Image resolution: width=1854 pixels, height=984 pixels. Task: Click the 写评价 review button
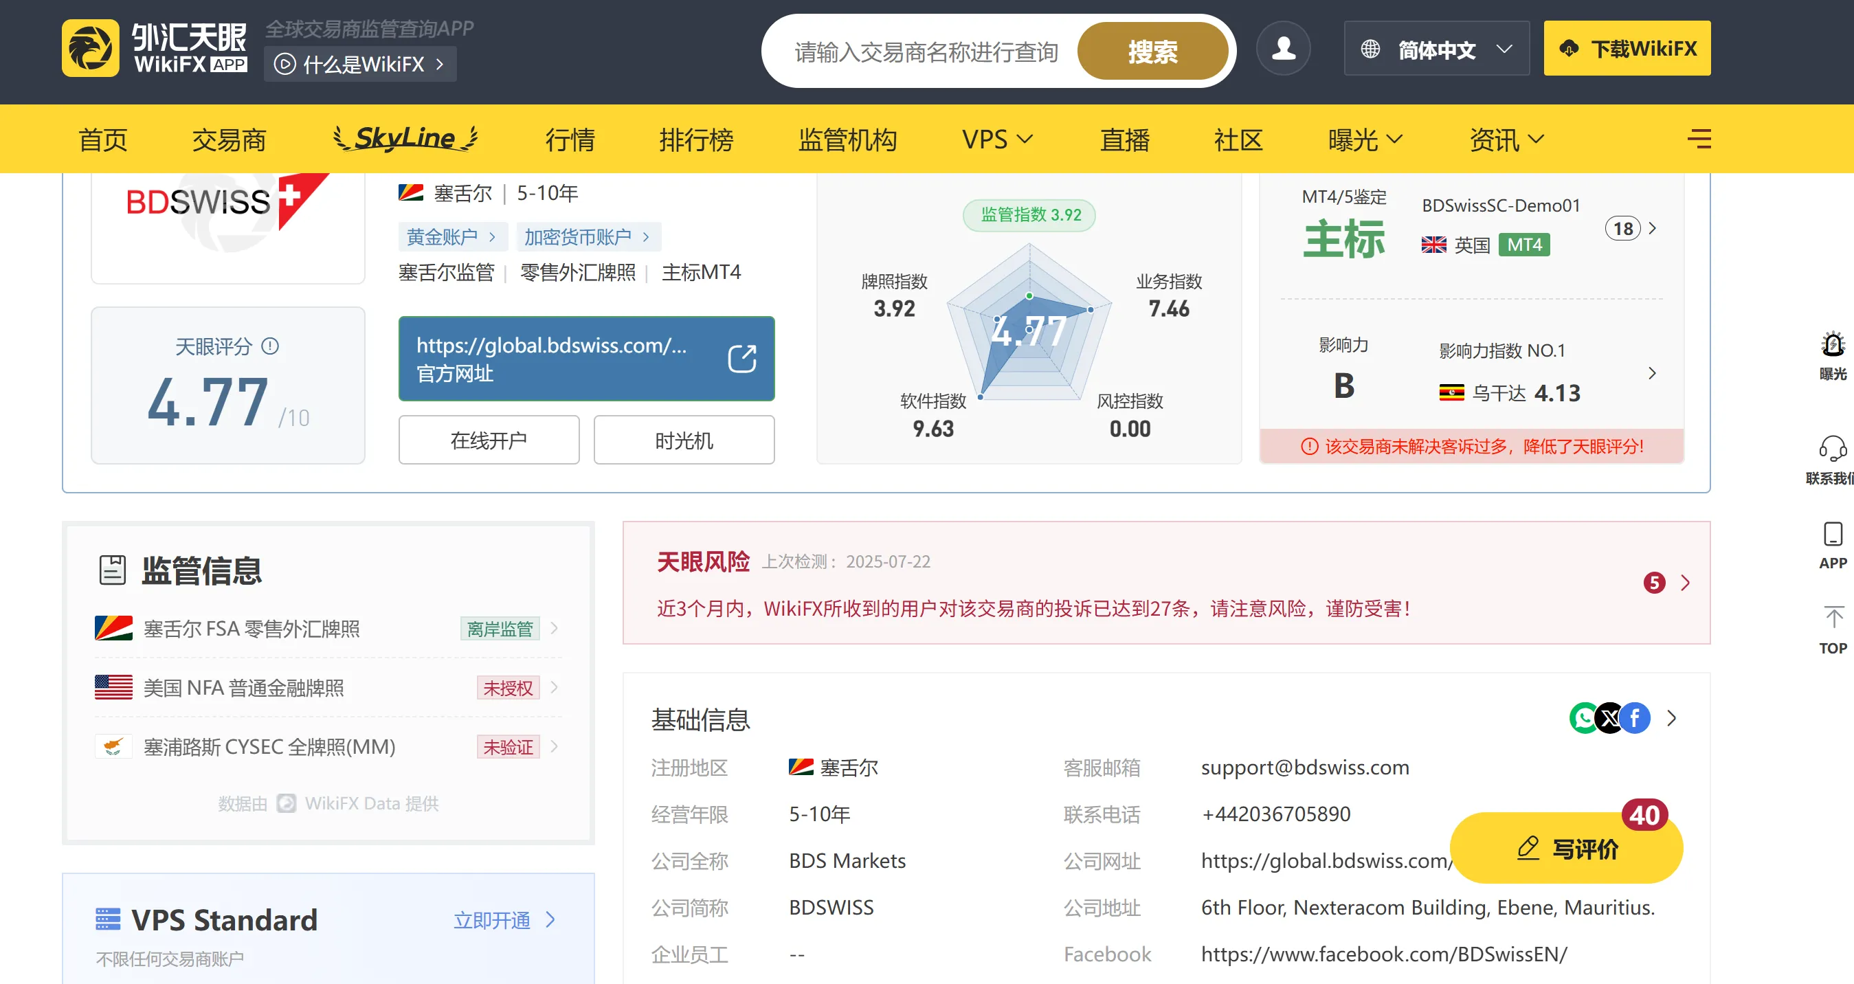pyautogui.click(x=1566, y=848)
